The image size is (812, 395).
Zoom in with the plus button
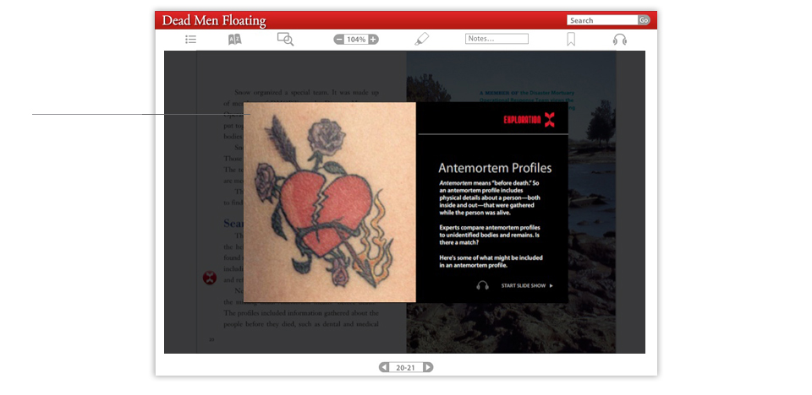[373, 40]
